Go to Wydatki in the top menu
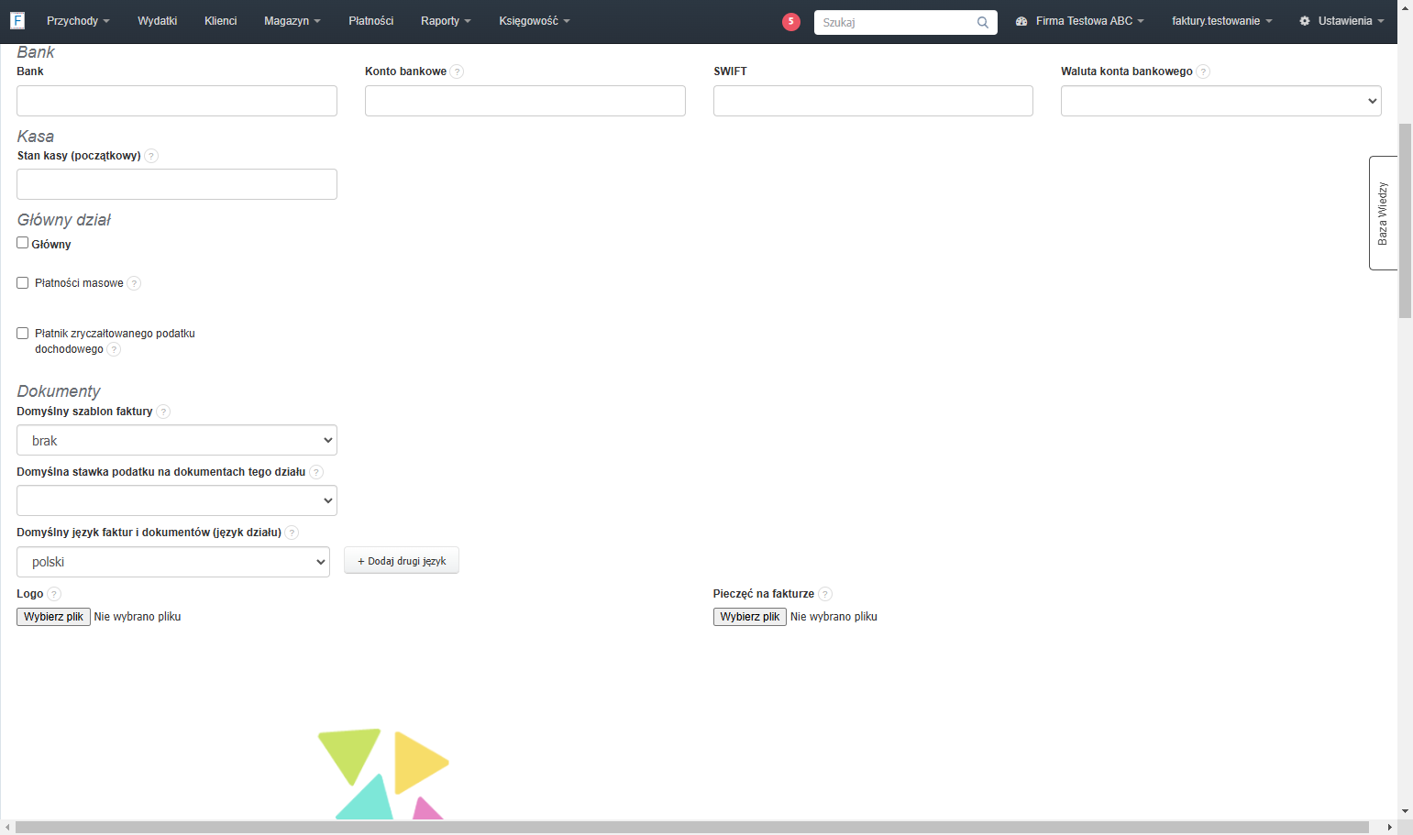This screenshot has height=835, width=1413. click(x=157, y=21)
